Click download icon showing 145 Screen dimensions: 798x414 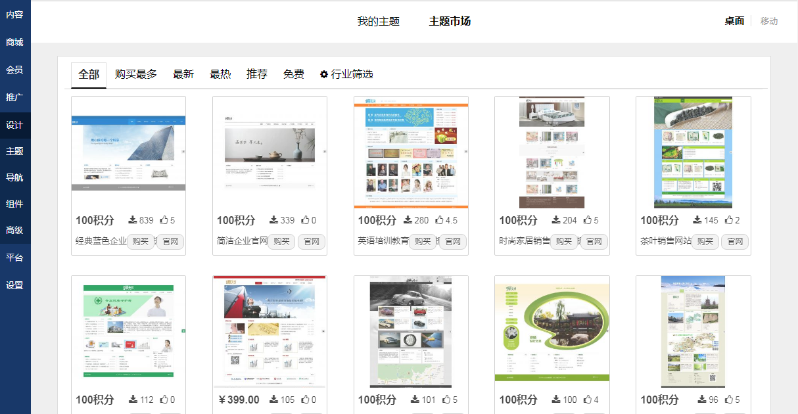click(x=697, y=220)
